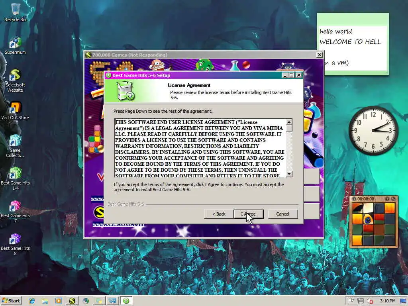Image resolution: width=408 pixels, height=306 pixels.
Task: Open the Best Game Hits 8 shortcut
Action: click(x=16, y=244)
